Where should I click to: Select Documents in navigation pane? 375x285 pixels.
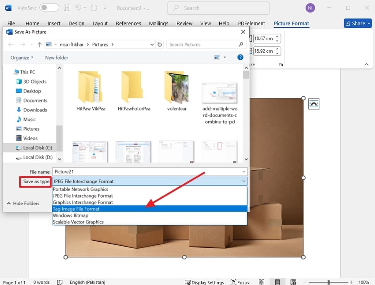[32, 100]
